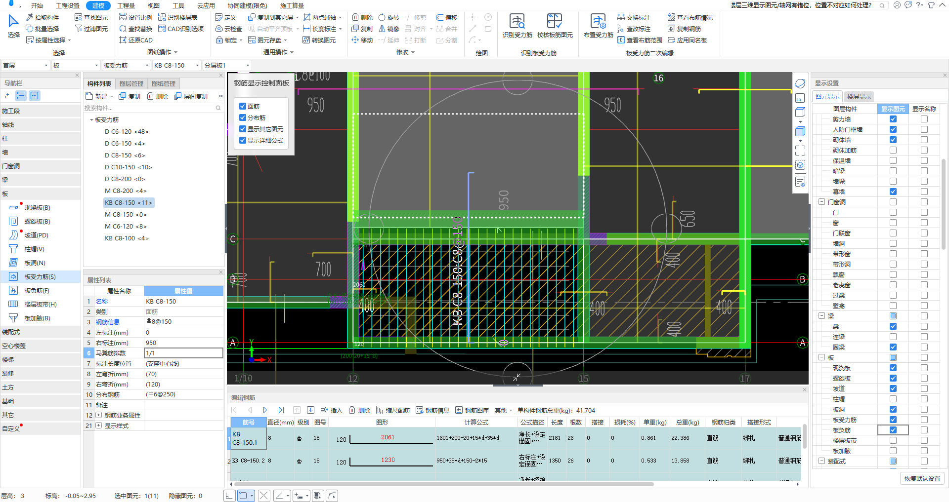Open 板受力筋 component type dropdown
This screenshot has width=949, height=502.
[x=126, y=65]
